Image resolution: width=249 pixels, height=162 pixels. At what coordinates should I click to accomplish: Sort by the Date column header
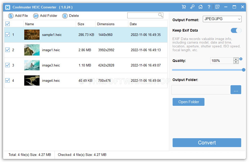148,24
